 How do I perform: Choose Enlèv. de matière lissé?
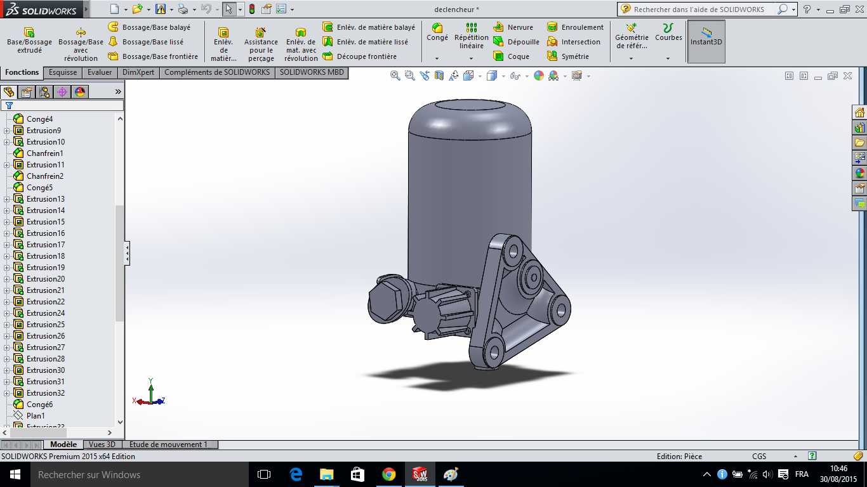coord(365,42)
